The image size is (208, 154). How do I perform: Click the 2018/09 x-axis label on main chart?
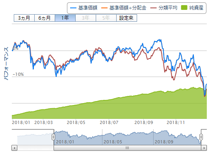[x=144, y=122]
